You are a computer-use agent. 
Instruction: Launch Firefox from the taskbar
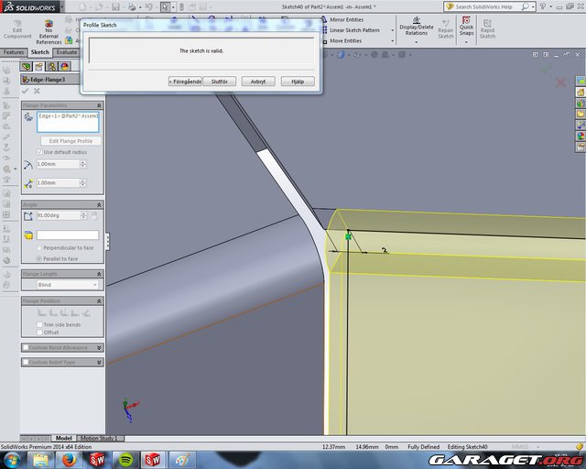click(70, 459)
